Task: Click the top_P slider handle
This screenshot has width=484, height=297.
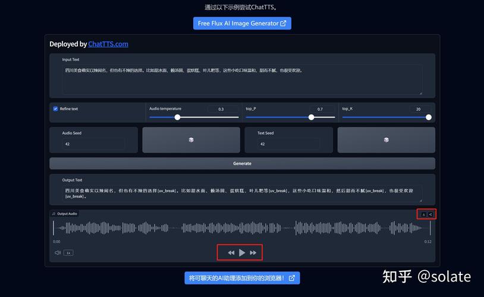Action: (x=311, y=117)
